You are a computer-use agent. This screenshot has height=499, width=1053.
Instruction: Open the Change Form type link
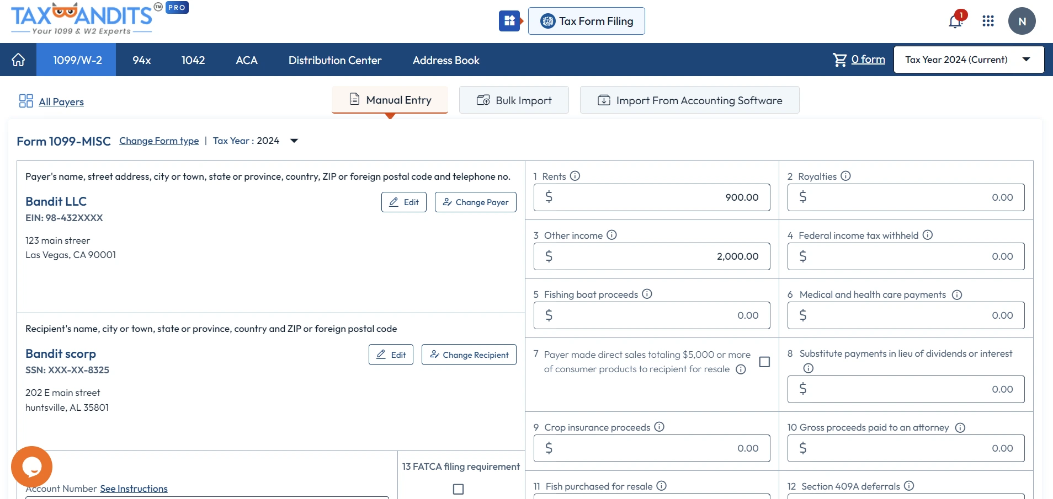pos(159,141)
